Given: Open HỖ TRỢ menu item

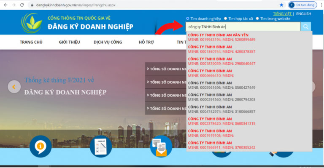Looking at the screenshot, I should [x=146, y=42].
